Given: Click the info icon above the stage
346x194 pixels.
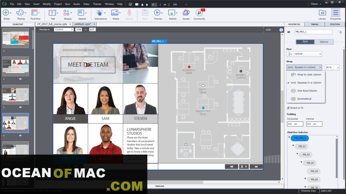Looking at the screenshot, I should 281,30.
